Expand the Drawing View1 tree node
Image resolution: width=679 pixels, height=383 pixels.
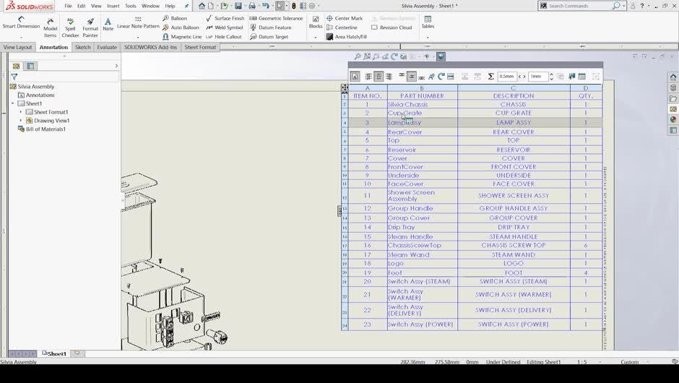click(21, 121)
